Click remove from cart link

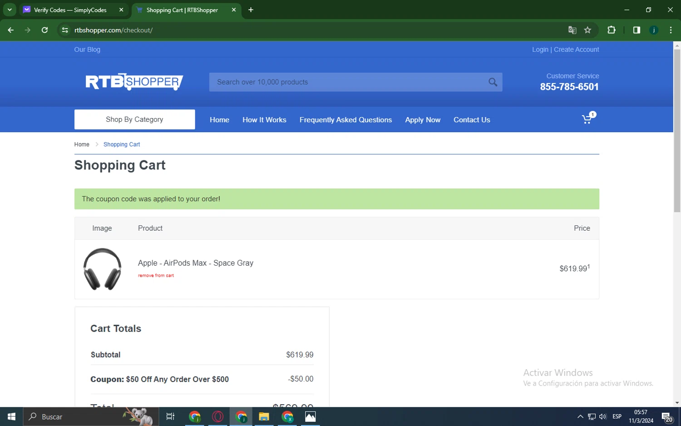click(156, 276)
